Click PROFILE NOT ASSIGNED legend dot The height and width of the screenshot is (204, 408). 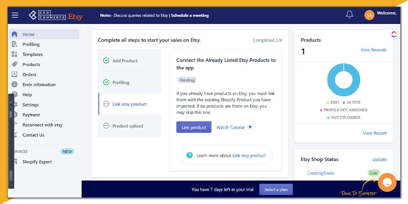click(x=321, y=110)
